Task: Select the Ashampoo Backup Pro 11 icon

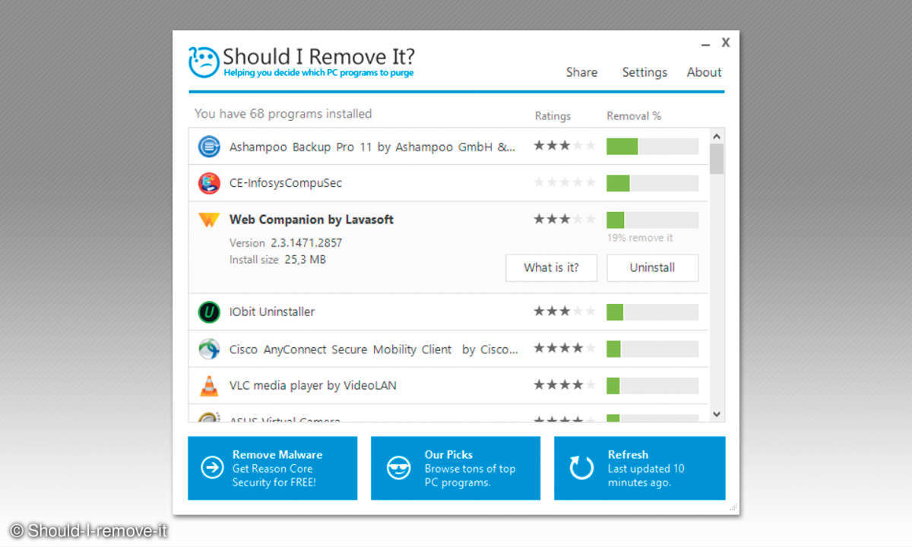Action: [x=209, y=146]
